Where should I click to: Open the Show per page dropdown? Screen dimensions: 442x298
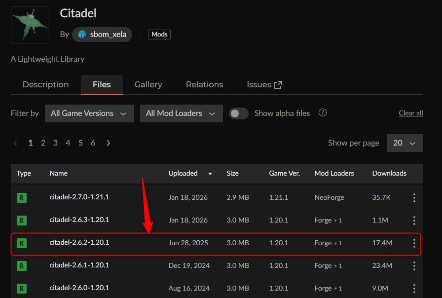click(x=405, y=143)
